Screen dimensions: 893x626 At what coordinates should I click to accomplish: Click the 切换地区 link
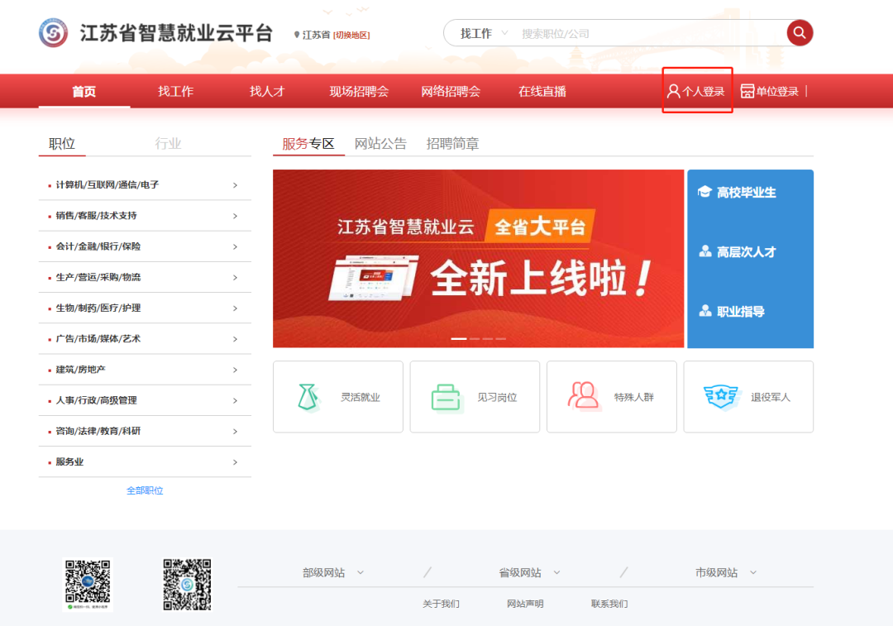(351, 35)
